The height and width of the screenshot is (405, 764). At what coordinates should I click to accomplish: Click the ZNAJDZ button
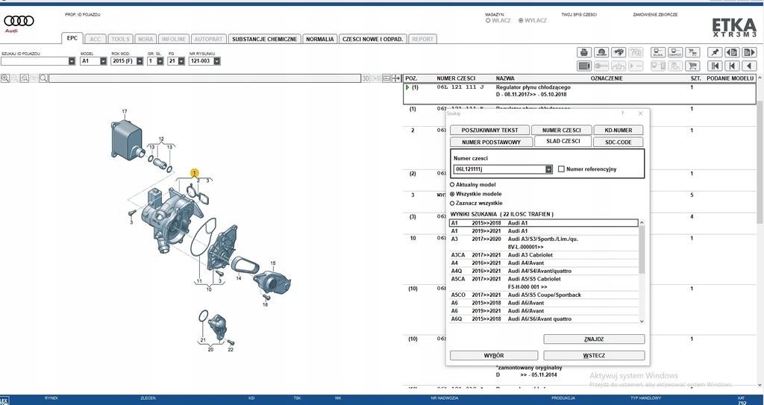[x=594, y=339]
